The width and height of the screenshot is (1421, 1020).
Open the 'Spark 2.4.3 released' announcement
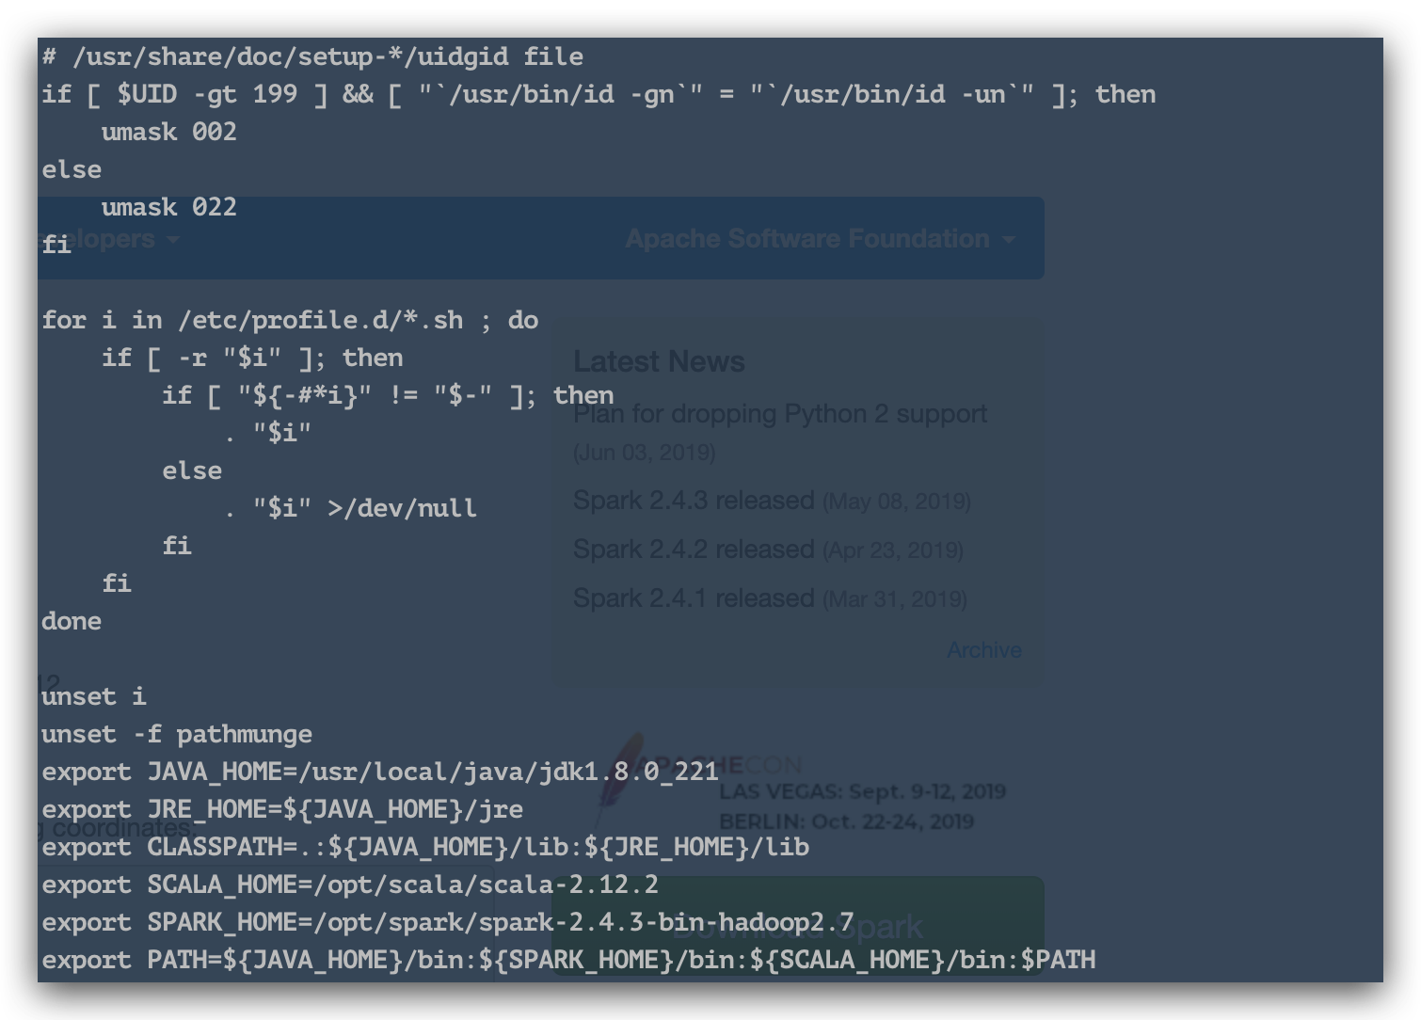pos(691,500)
